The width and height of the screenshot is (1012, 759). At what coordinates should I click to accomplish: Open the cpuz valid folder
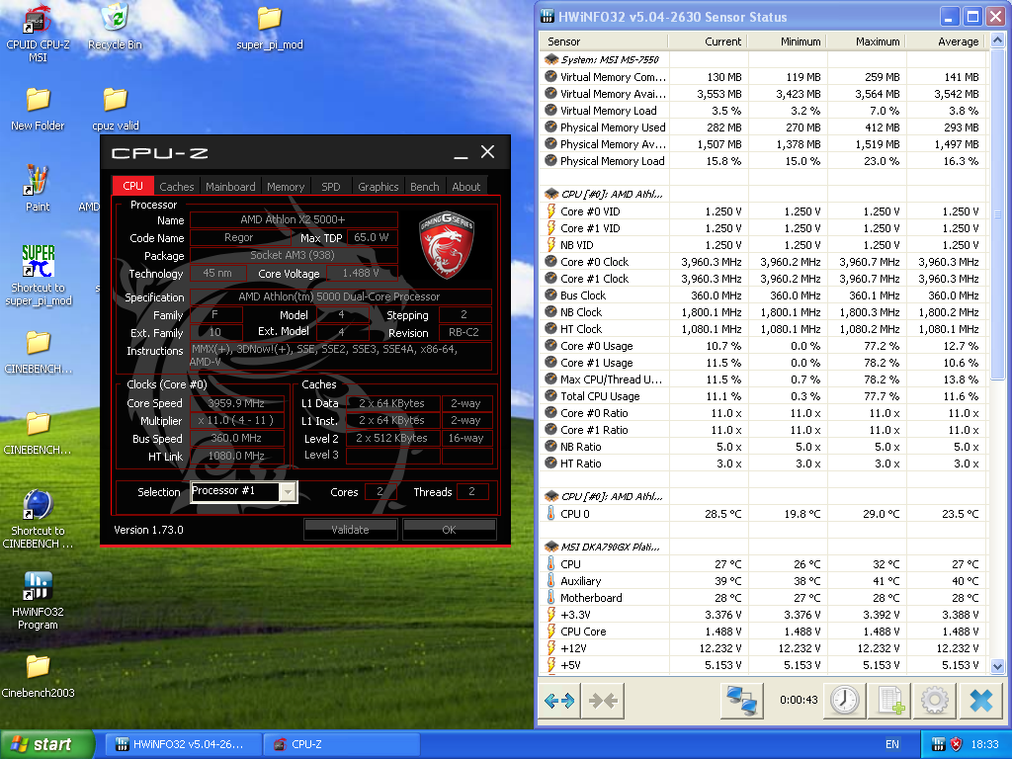116,109
